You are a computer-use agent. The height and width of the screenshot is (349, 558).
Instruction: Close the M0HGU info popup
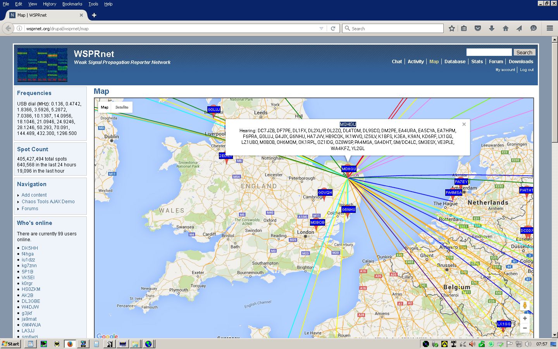464,124
